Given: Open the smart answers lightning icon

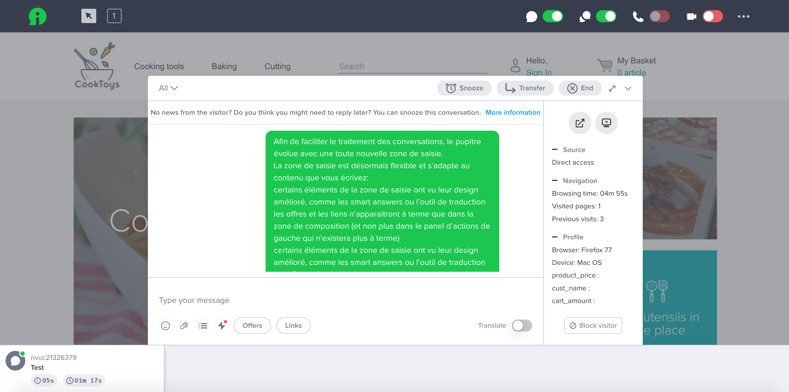Looking at the screenshot, I should (222, 325).
